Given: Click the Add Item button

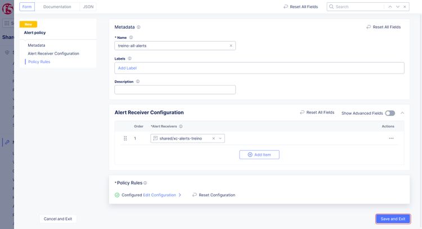Looking at the screenshot, I should click(x=259, y=154).
